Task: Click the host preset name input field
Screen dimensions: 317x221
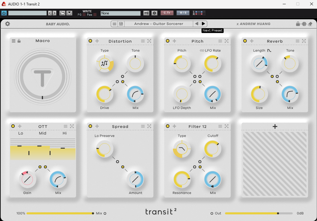Action: [x=27, y=13]
